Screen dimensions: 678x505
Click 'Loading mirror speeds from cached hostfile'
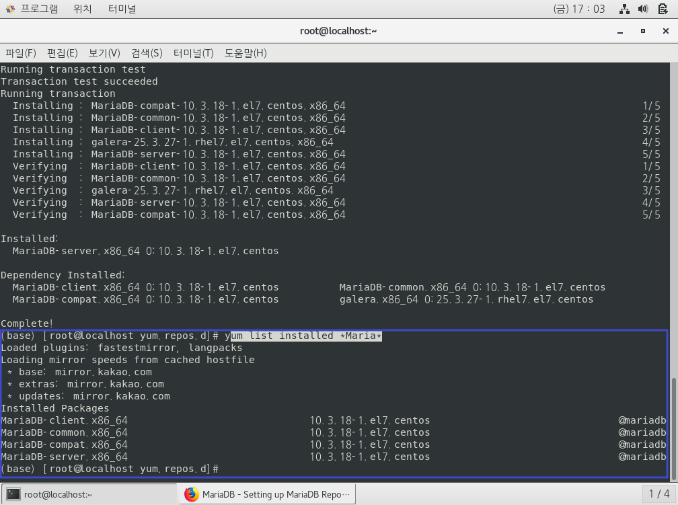128,360
